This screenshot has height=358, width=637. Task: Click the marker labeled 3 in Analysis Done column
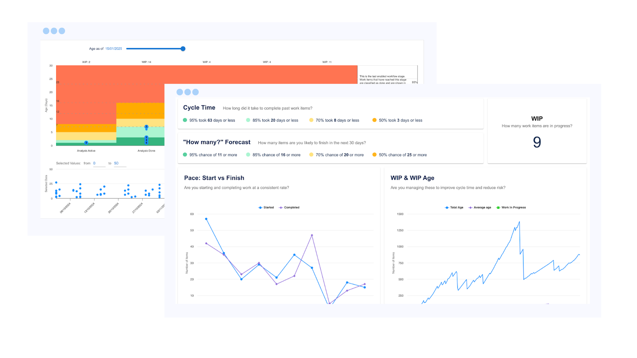(x=146, y=127)
